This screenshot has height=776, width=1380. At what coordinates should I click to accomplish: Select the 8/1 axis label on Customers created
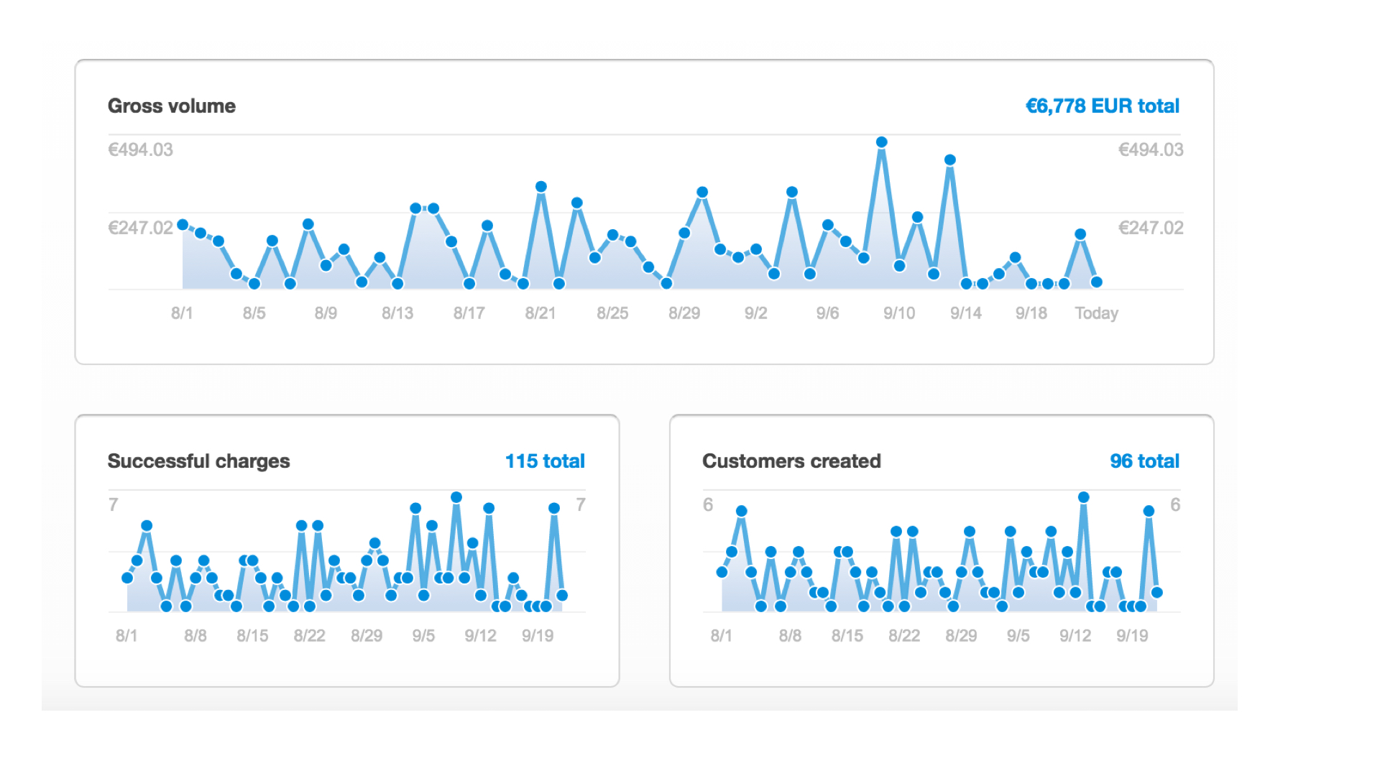[720, 635]
